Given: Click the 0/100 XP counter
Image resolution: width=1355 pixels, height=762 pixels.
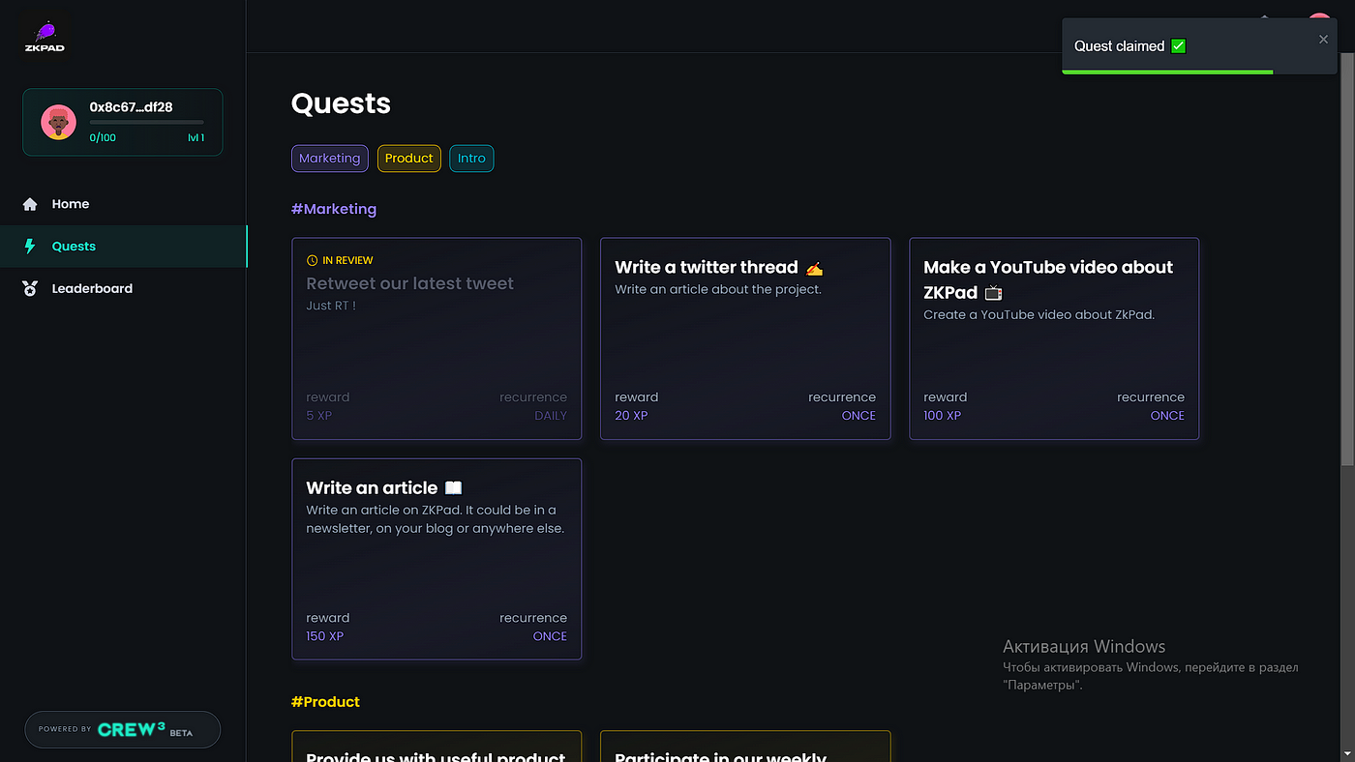Looking at the screenshot, I should tap(103, 137).
